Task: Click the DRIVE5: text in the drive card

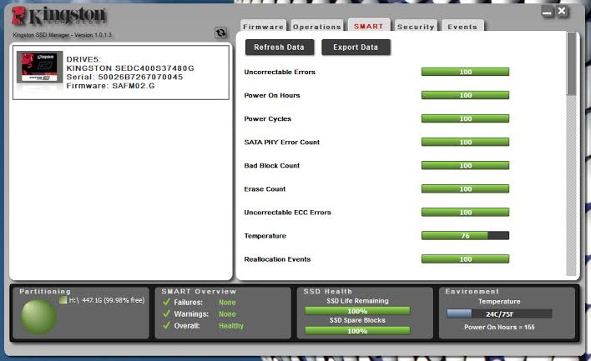Action: click(x=83, y=59)
